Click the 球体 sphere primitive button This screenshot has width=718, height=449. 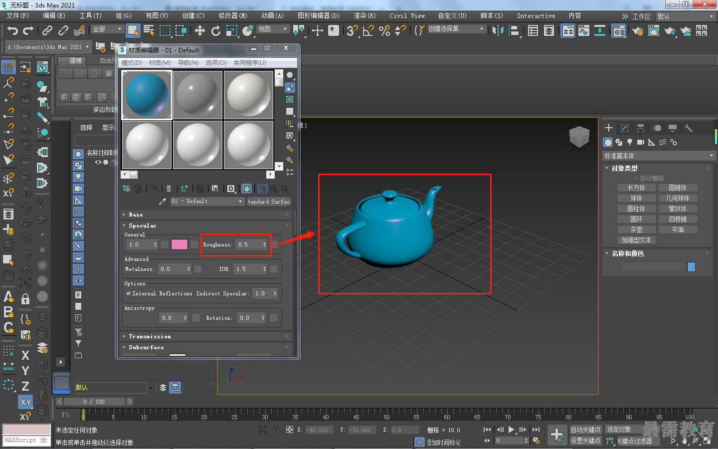pyautogui.click(x=636, y=199)
